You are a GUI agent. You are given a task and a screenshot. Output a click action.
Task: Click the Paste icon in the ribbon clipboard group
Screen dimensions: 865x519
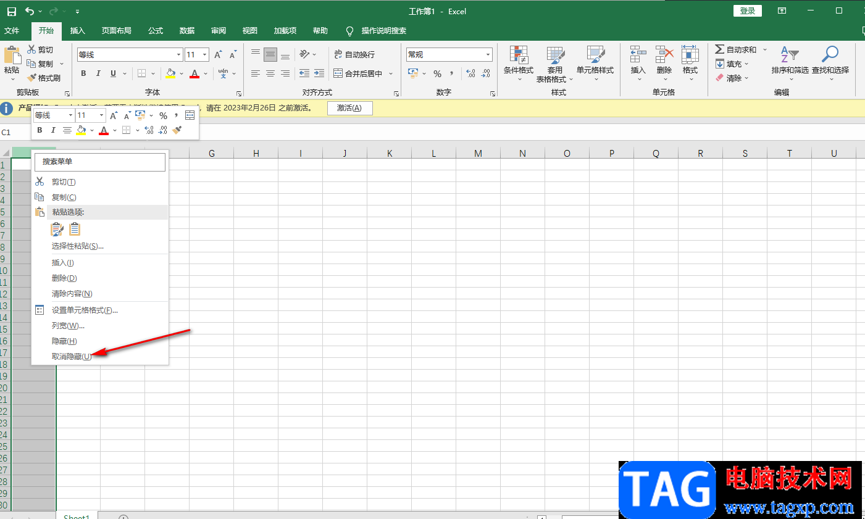[12, 56]
